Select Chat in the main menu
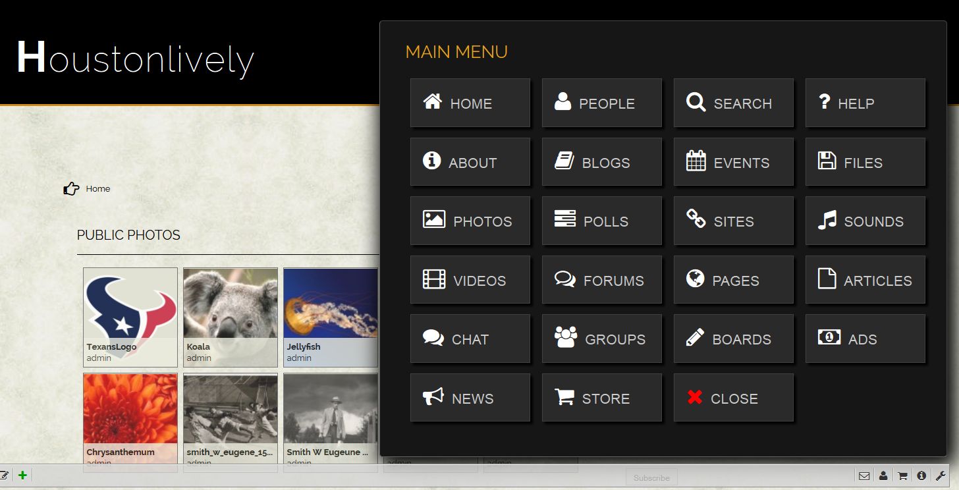959x490 pixels. [470, 339]
